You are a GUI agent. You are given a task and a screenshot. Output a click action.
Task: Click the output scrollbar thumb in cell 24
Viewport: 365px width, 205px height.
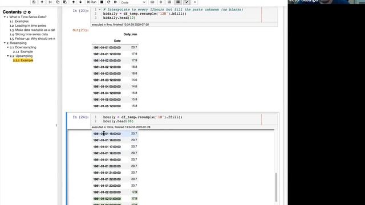tap(276, 187)
